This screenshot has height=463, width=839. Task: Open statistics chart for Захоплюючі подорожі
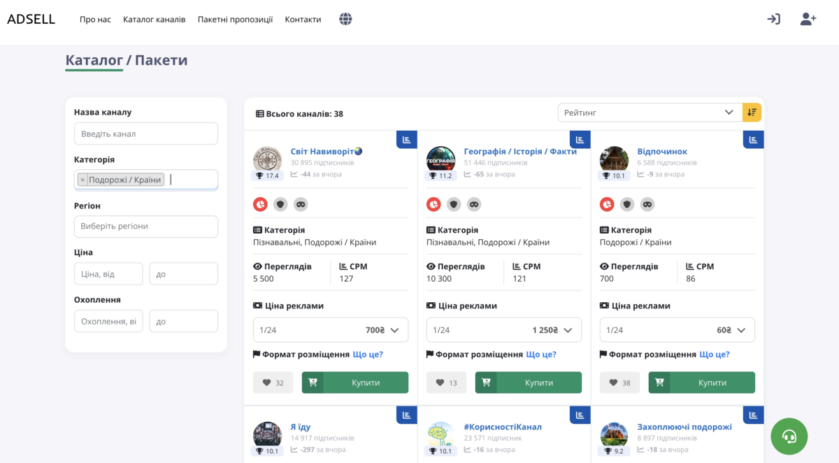coord(754,415)
